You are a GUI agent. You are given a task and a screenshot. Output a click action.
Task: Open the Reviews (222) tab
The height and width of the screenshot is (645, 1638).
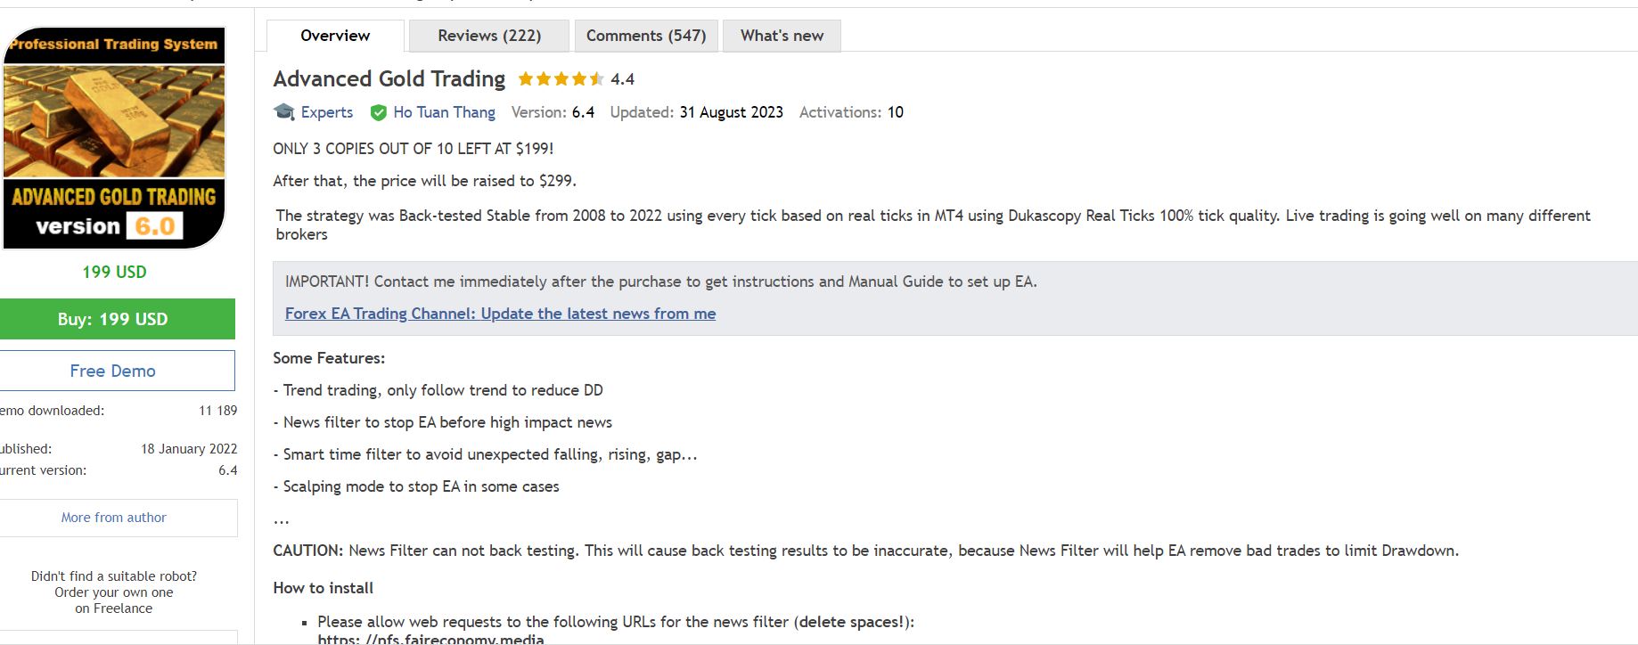pos(489,36)
